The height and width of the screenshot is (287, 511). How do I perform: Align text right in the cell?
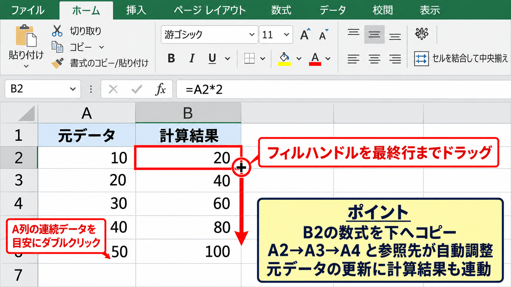coord(395,59)
